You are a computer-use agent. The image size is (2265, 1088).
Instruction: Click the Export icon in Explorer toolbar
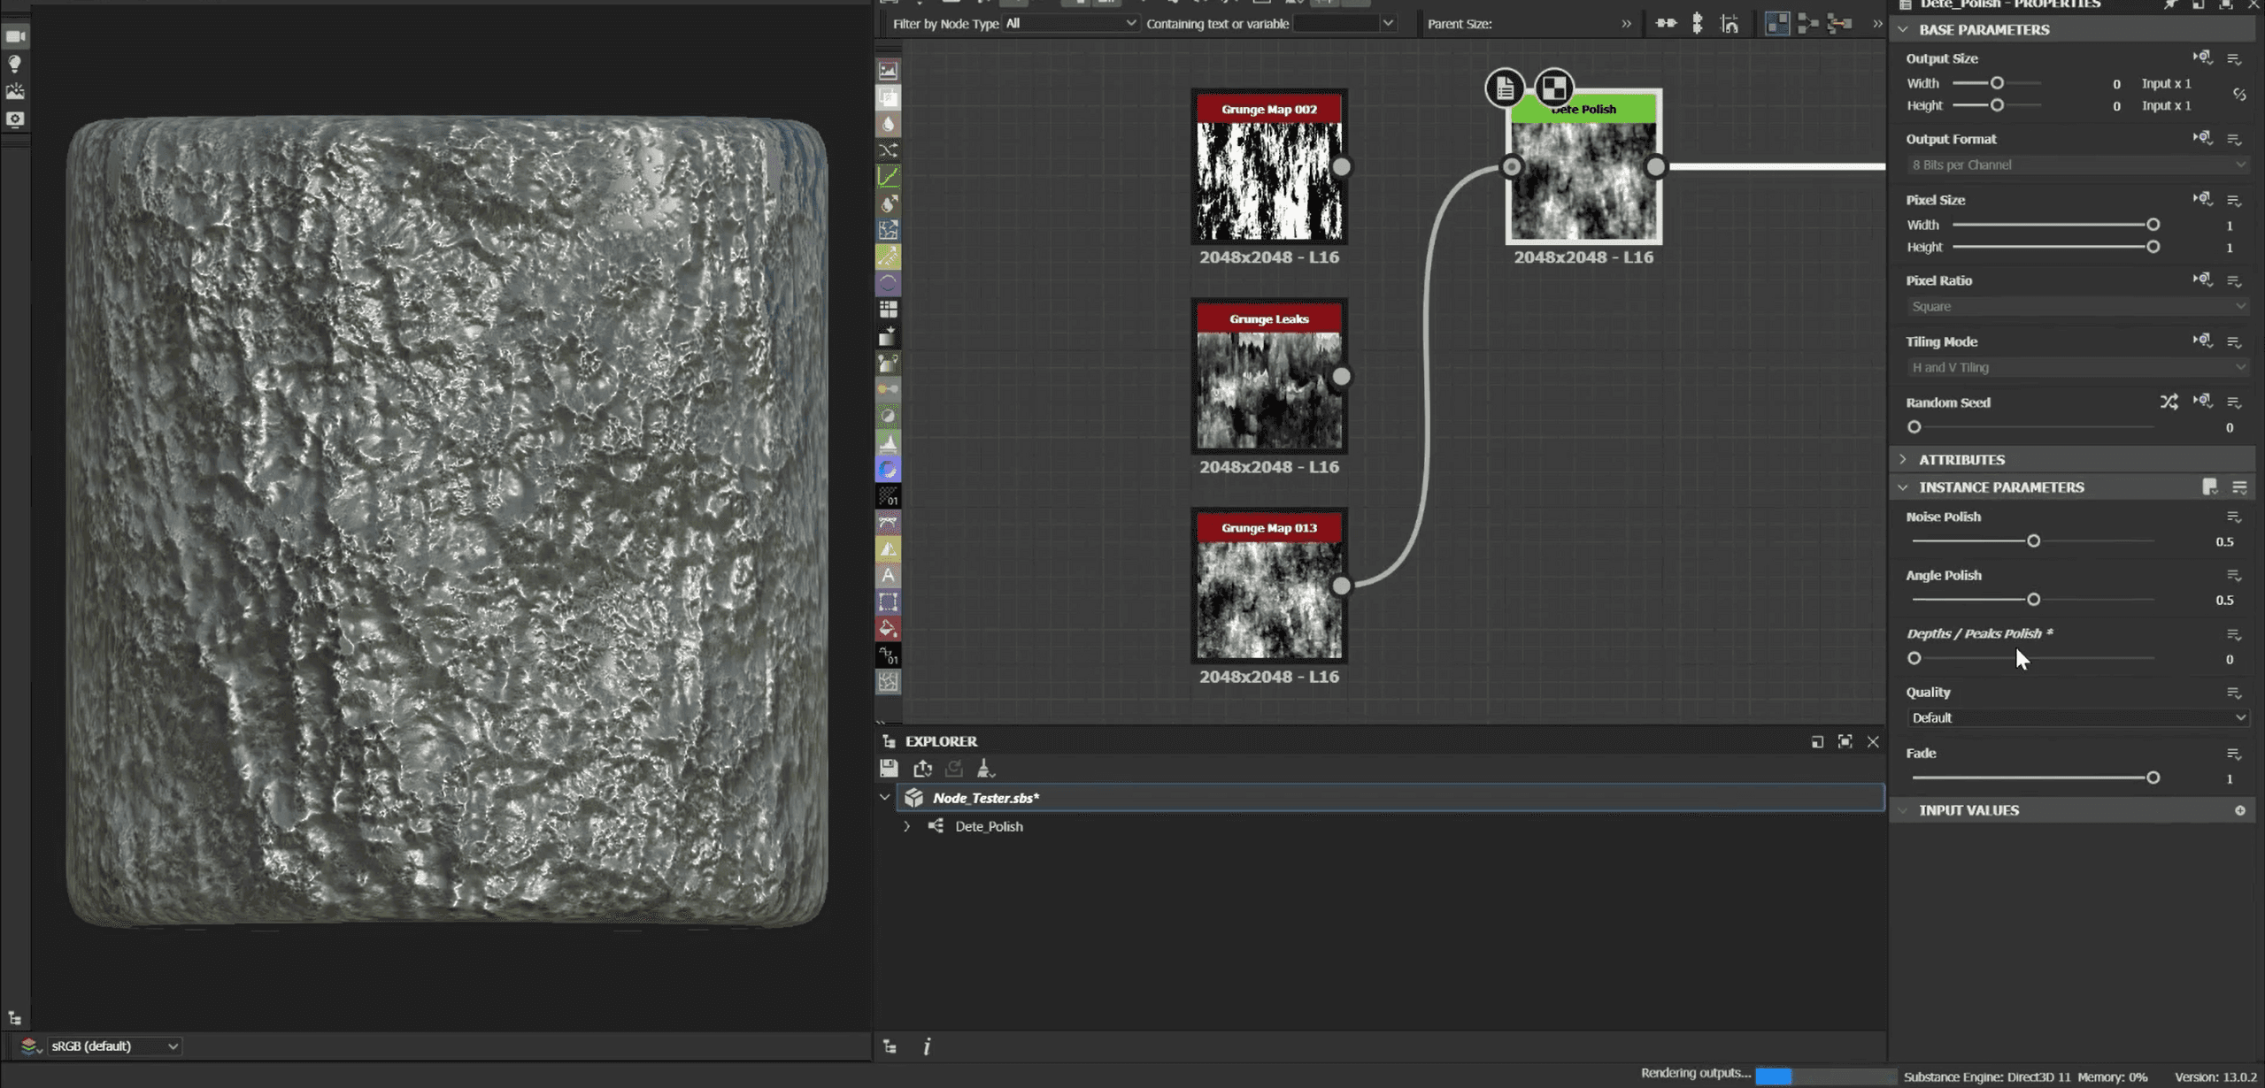922,768
